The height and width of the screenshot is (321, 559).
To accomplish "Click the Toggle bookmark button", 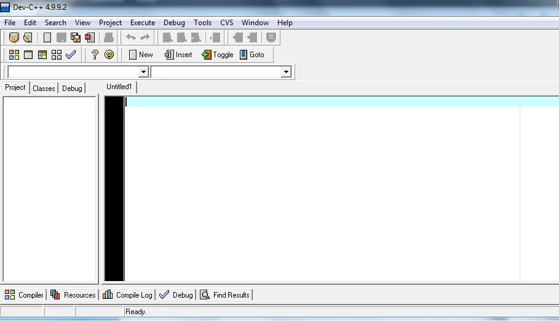I will pos(218,55).
